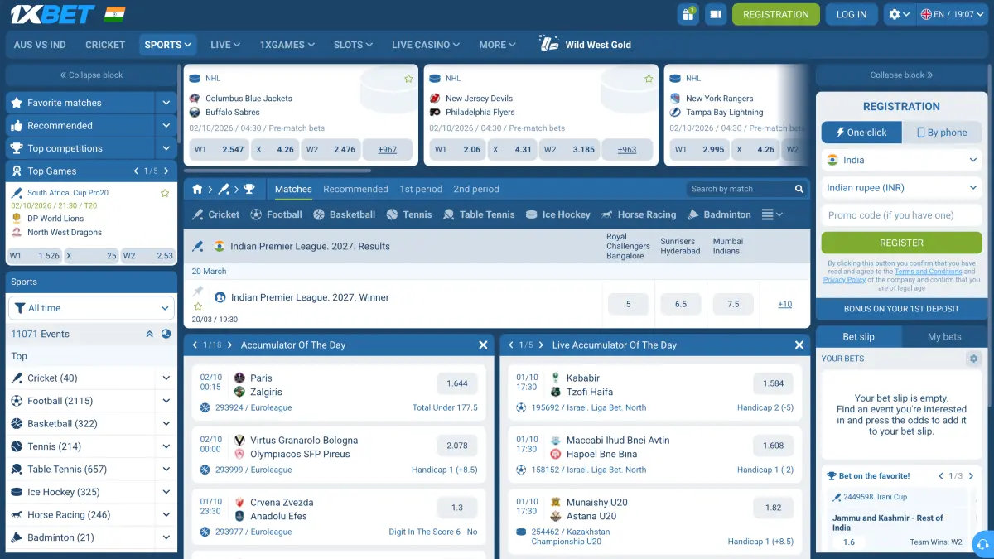The image size is (994, 559).
Task: Click the Search by match field
Action: [740, 189]
